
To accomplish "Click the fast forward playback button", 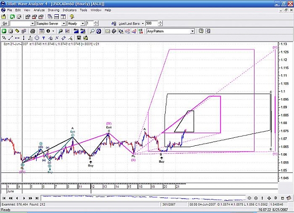I will pos(31,198).
